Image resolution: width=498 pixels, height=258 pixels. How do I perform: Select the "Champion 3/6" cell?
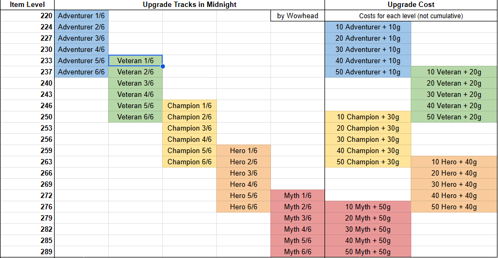[190, 128]
